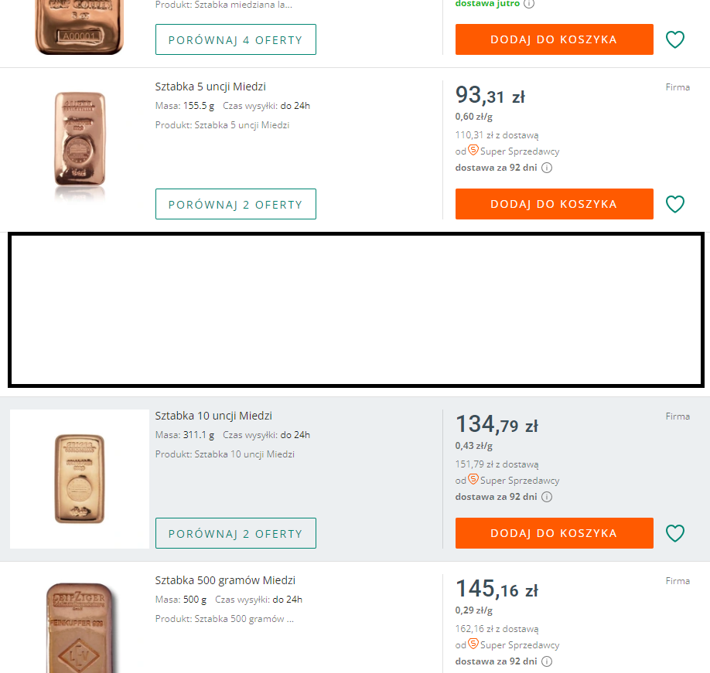710x673 pixels.
Task: Open the 'Sztabka 5 uncji Miedzi' title link
Action: point(210,87)
